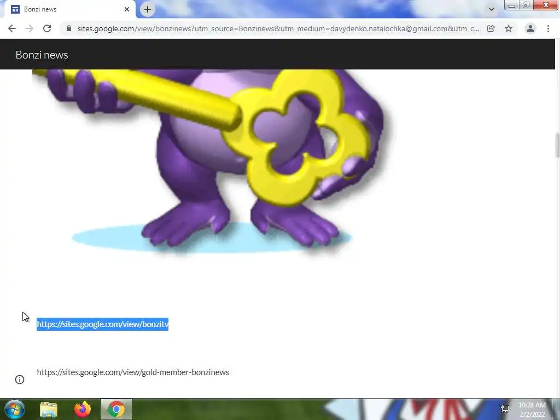
Task: Open the Windows Start orb
Action: point(14,409)
